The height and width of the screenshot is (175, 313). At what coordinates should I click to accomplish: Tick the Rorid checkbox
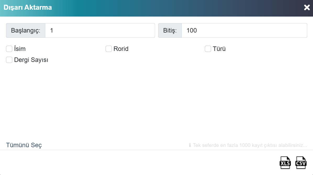[109, 49]
